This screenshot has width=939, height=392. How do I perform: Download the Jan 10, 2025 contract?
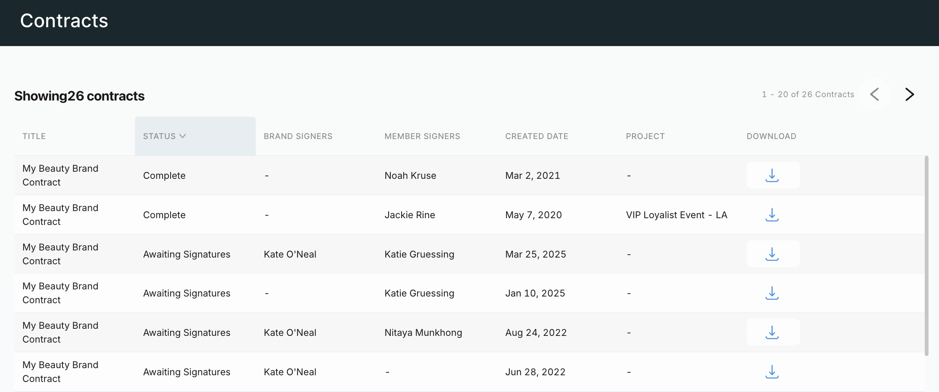(772, 293)
